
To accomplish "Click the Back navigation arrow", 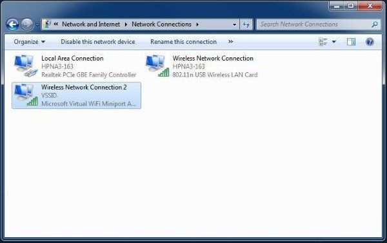I will pyautogui.click(x=12, y=24).
